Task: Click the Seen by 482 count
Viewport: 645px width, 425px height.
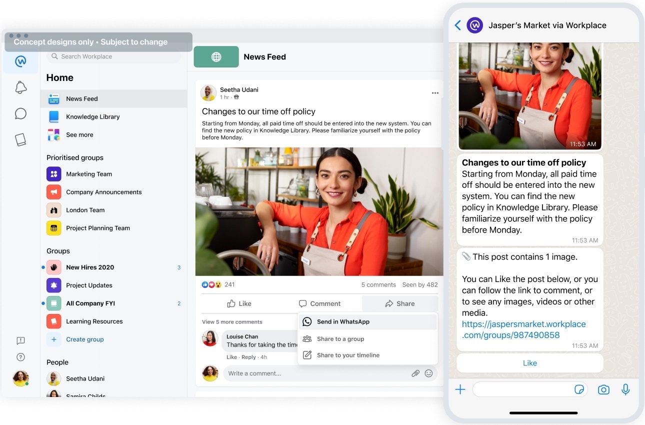Action: coord(420,285)
